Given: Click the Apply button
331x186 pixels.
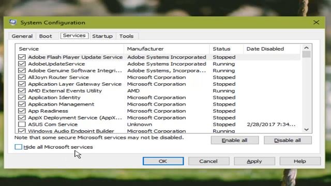Looking at the screenshot, I should (254, 161).
